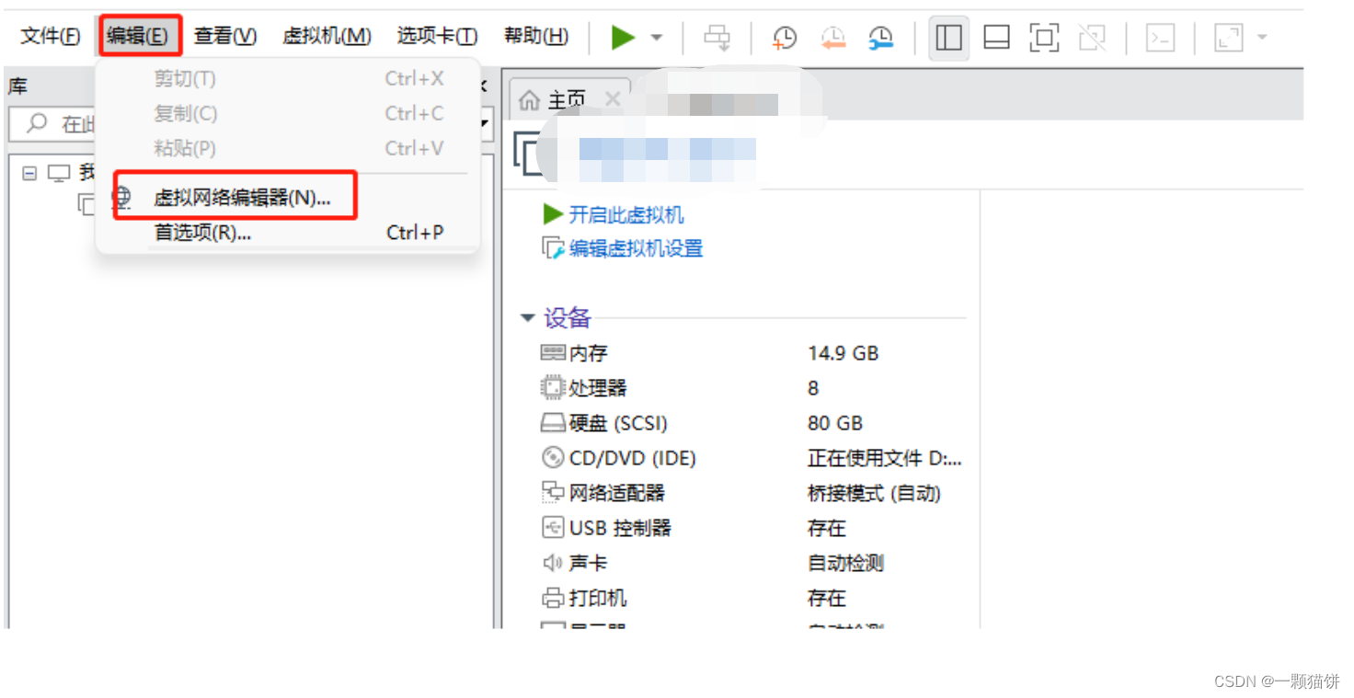Click the 剪切(T) menu entry
The image size is (1354, 698).
pyautogui.click(x=289, y=79)
